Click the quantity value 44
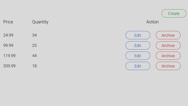The width and height of the screenshot is (188, 106). coord(35,56)
